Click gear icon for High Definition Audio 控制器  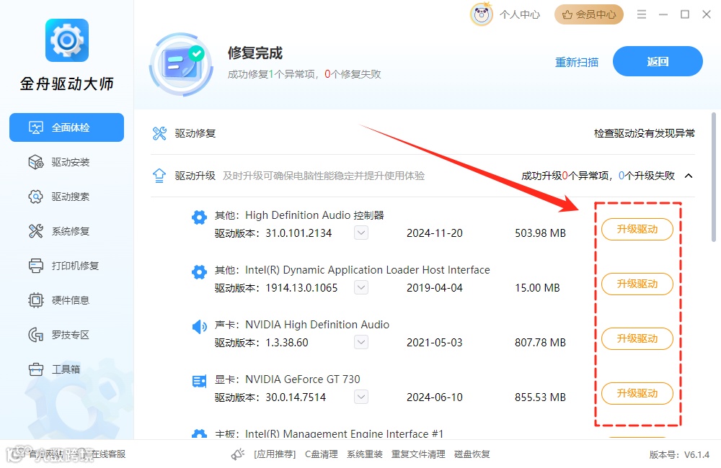(199, 217)
